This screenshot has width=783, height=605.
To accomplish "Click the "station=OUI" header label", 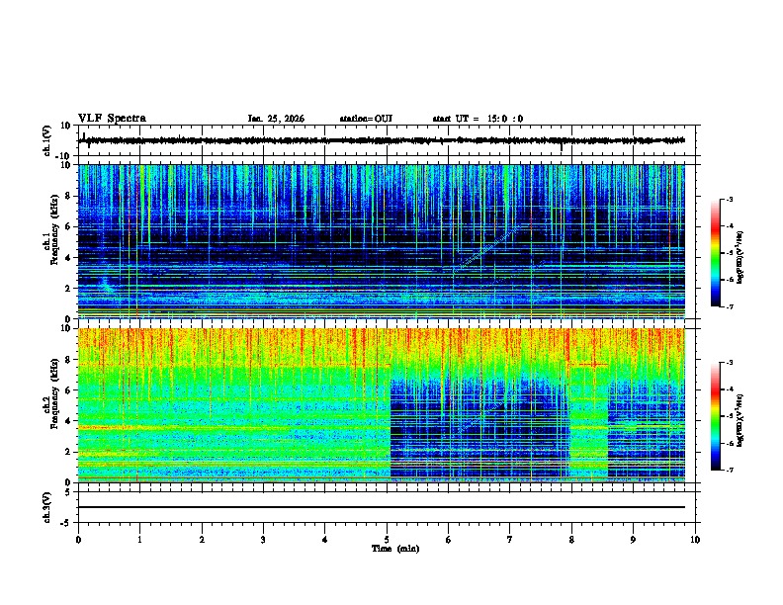I will coord(366,119).
